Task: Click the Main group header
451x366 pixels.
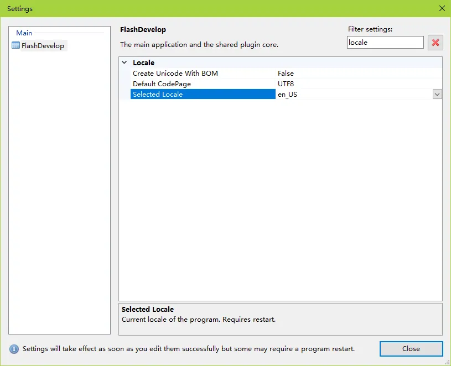Action: (x=24, y=33)
